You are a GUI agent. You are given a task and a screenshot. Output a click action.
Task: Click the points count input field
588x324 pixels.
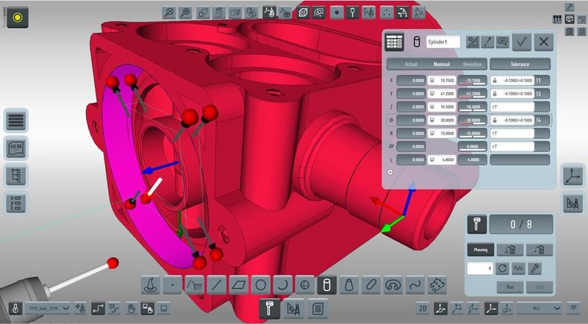480,268
